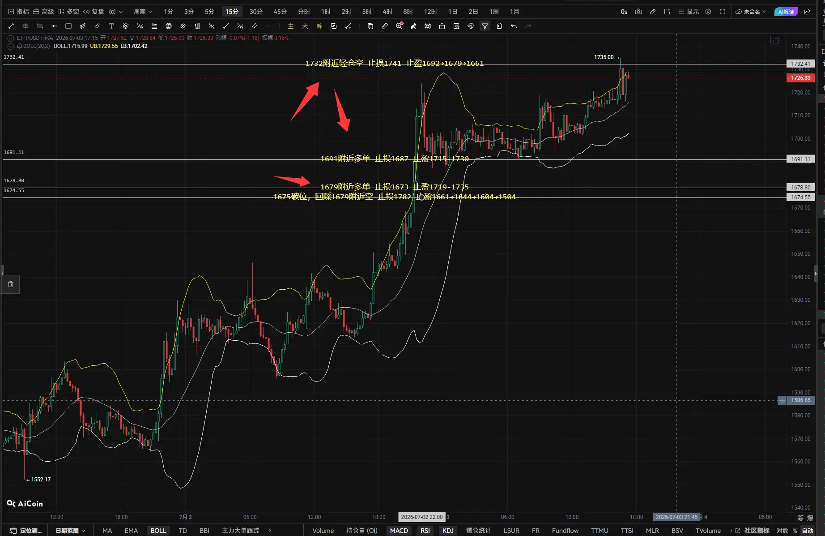Select the eraser tool in drawing toolbar

(413, 26)
